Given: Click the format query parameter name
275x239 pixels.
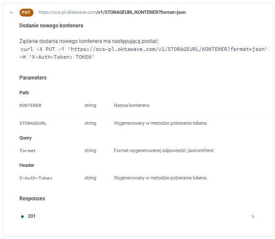Looking at the screenshot, I should pyautogui.click(x=27, y=150).
